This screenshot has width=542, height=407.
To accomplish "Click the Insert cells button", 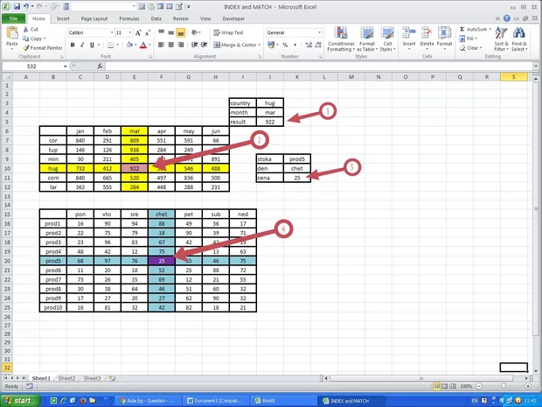I will 409,38.
